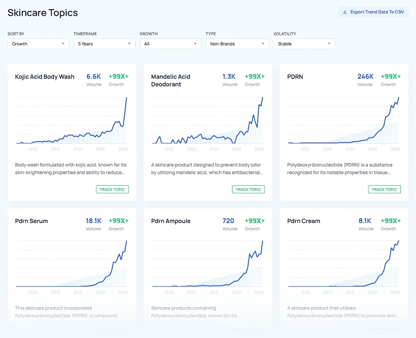Viewport: 416px width, 338px height.
Task: Click the download icon on Export Trend Data button
Action: point(345,12)
